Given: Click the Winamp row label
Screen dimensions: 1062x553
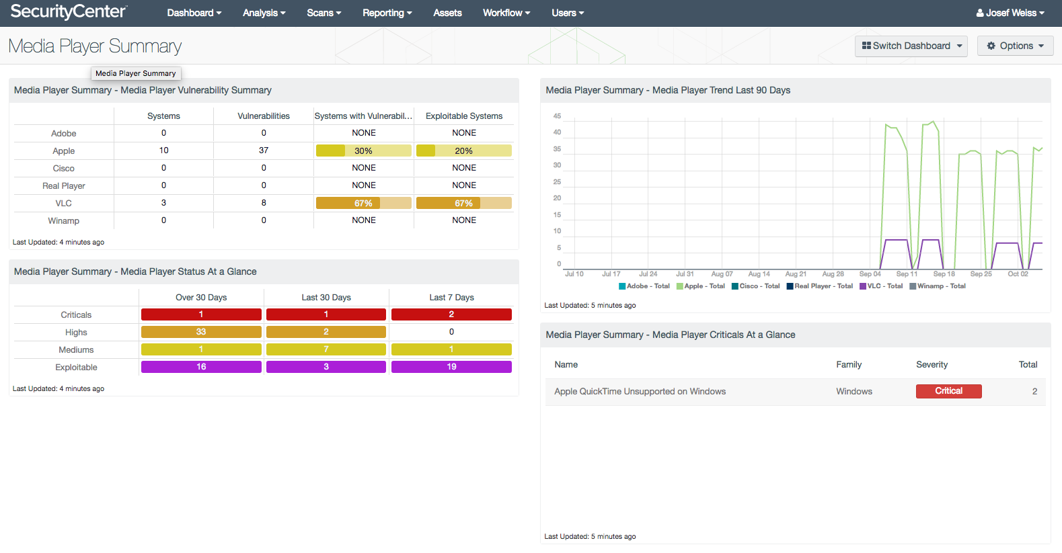Looking at the screenshot, I should tap(64, 221).
